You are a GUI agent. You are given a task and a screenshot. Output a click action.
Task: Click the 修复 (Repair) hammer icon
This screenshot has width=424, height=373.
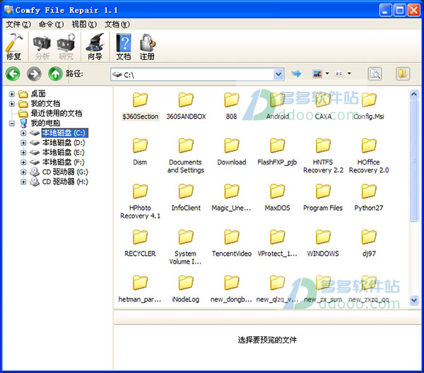pyautogui.click(x=14, y=46)
